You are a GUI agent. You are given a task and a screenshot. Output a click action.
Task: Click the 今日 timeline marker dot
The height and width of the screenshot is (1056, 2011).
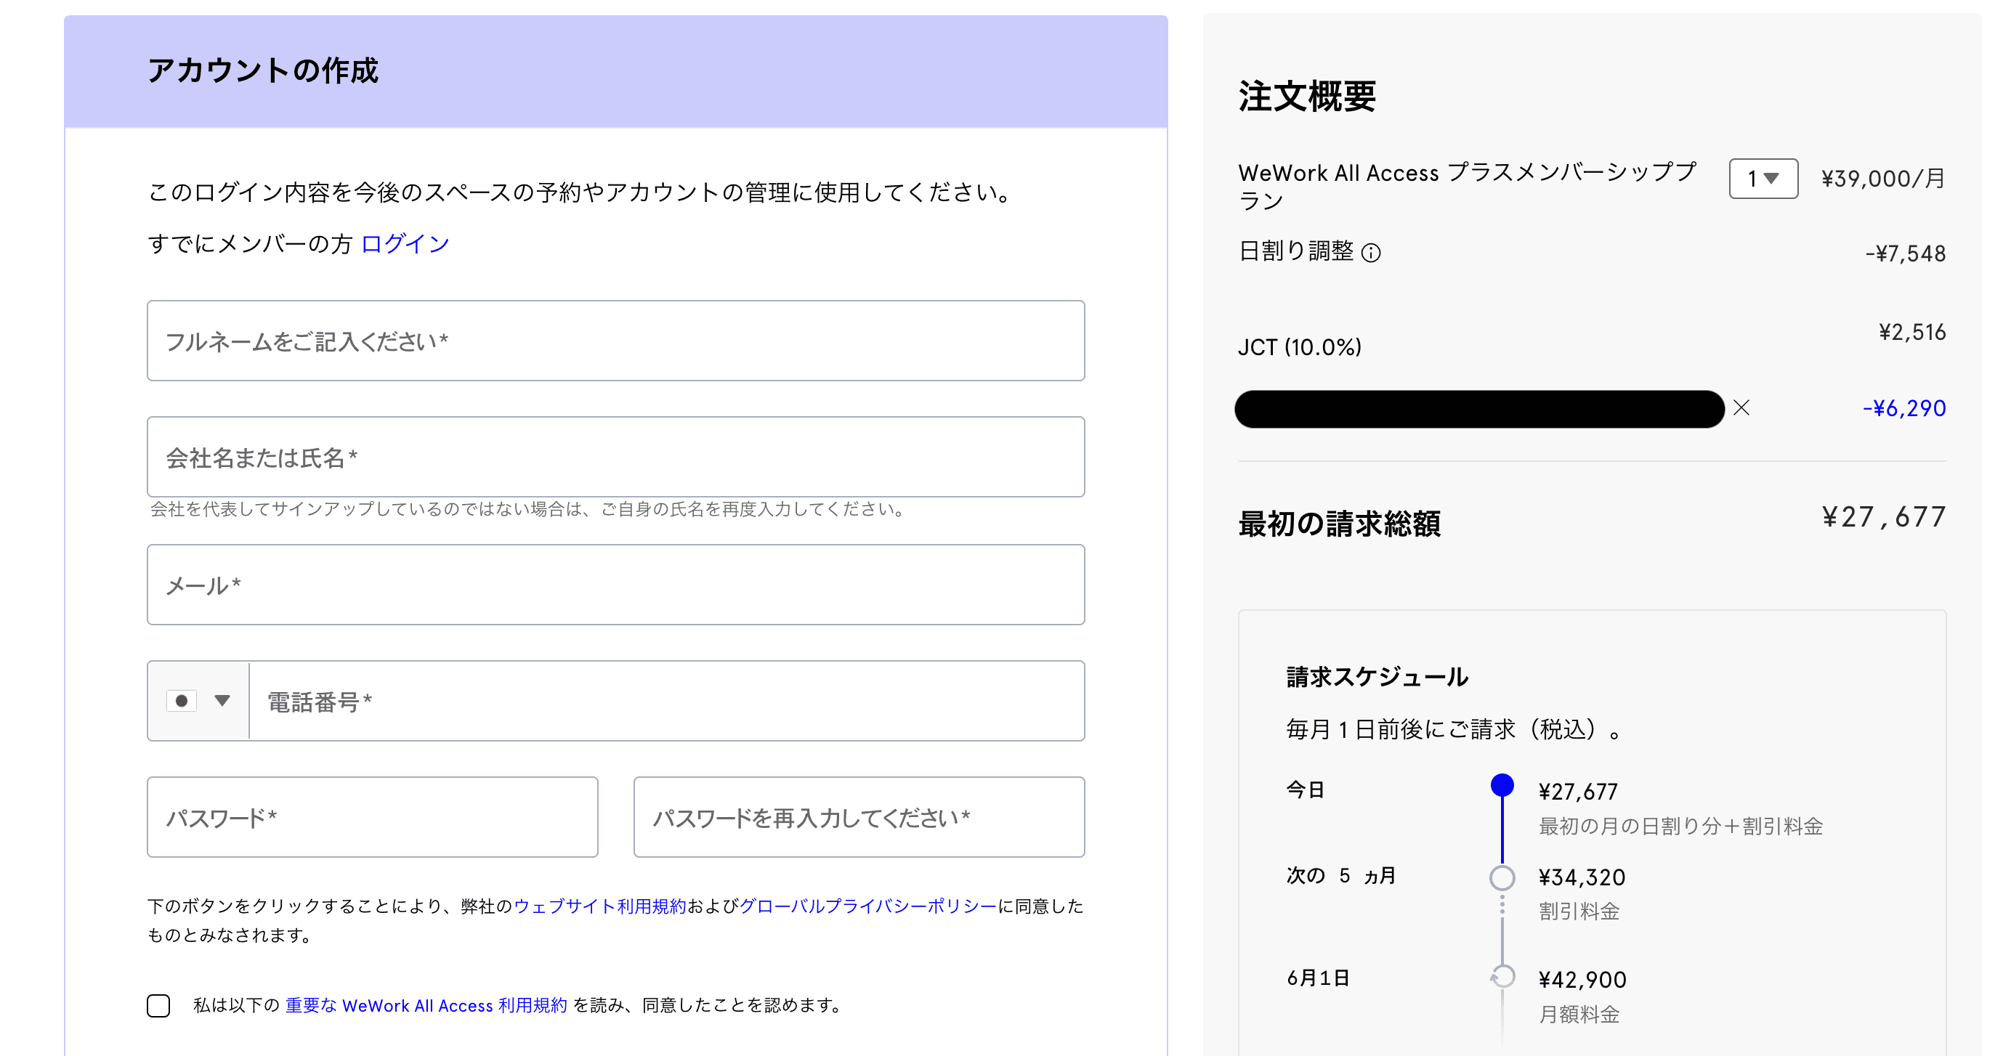pyautogui.click(x=1502, y=785)
